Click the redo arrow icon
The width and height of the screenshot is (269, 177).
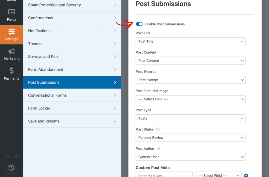(x=15, y=157)
